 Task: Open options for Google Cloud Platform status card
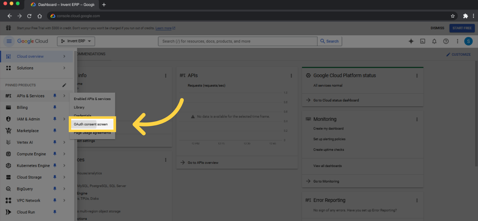417,76
